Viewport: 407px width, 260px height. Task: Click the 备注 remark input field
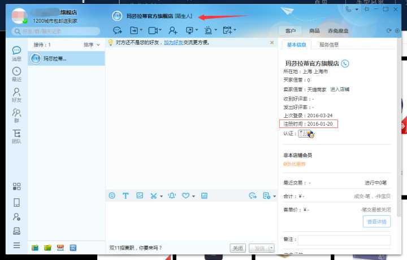tap(344, 241)
